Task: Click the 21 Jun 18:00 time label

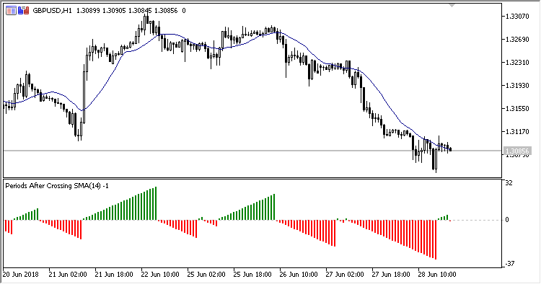Action: pyautogui.click(x=114, y=275)
